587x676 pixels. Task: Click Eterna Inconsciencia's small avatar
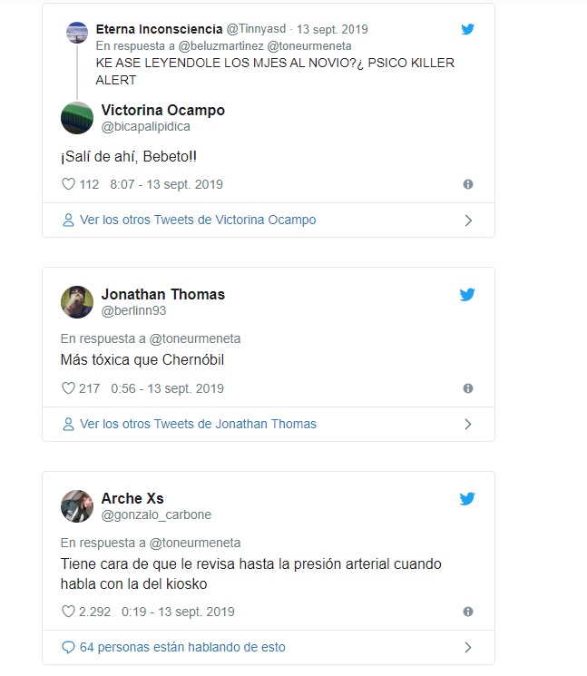coord(77,33)
